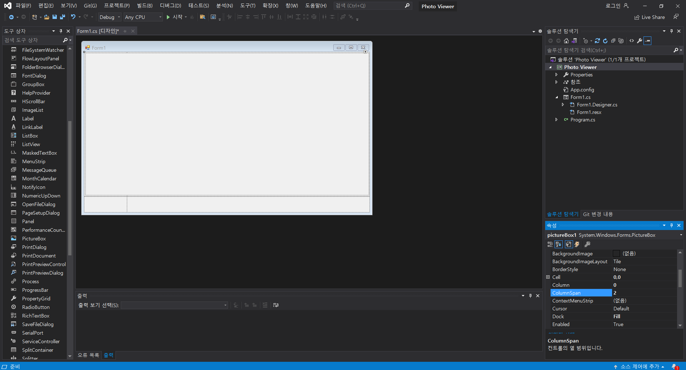Open the Any CPU platform dropdown
The width and height of the screenshot is (686, 370).
coord(143,17)
